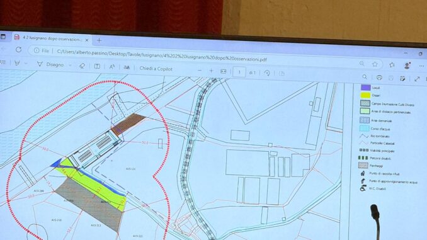Open the user profile icon
This screenshot has width=427, height=240.
click(x=407, y=65)
